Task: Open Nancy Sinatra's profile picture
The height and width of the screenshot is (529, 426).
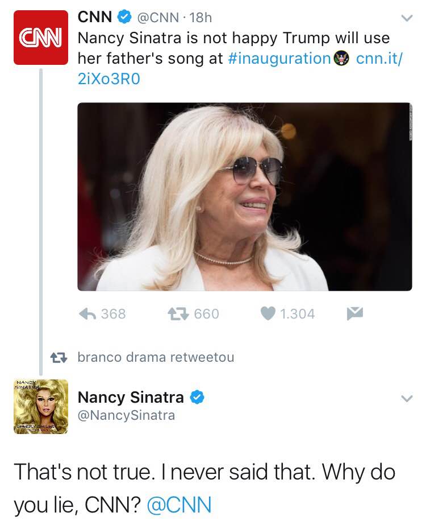Action: 40,407
